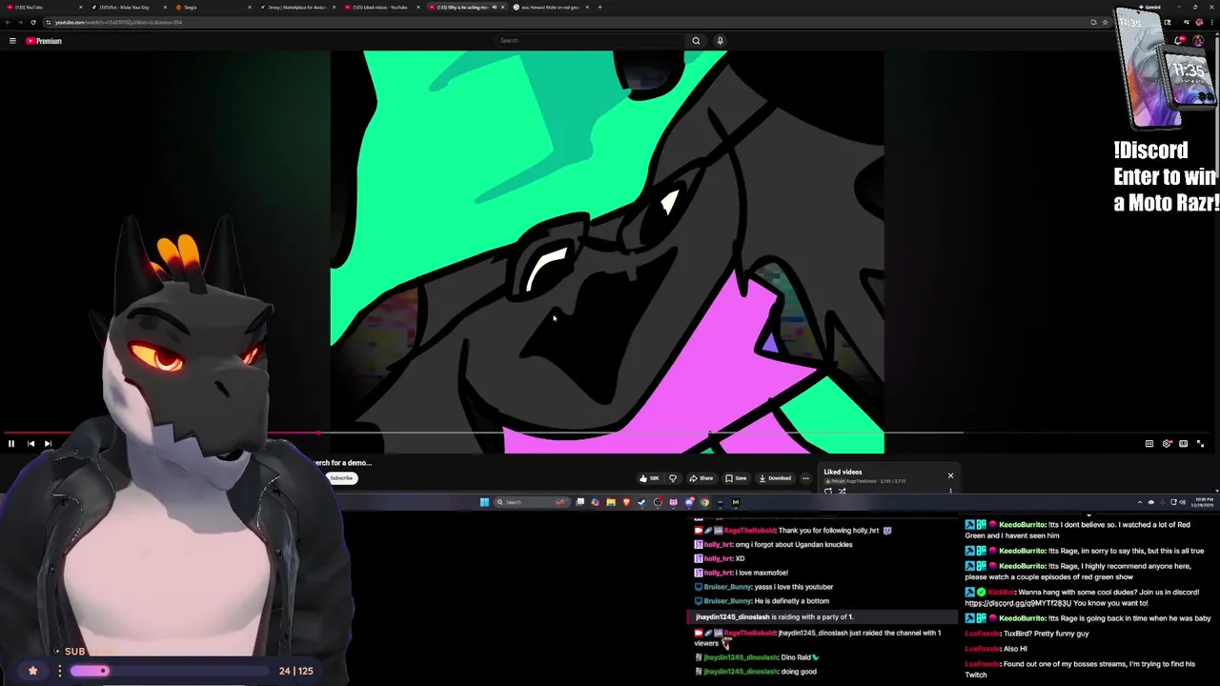The height and width of the screenshot is (686, 1220).
Task: Click the YouTube search field
Action: 591,41
